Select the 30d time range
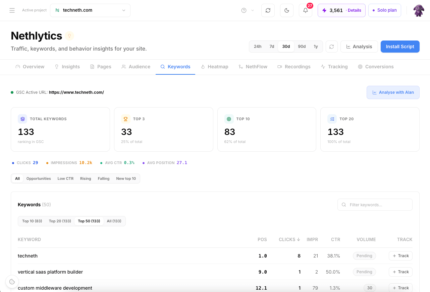The height and width of the screenshot is (292, 430). [x=286, y=47]
